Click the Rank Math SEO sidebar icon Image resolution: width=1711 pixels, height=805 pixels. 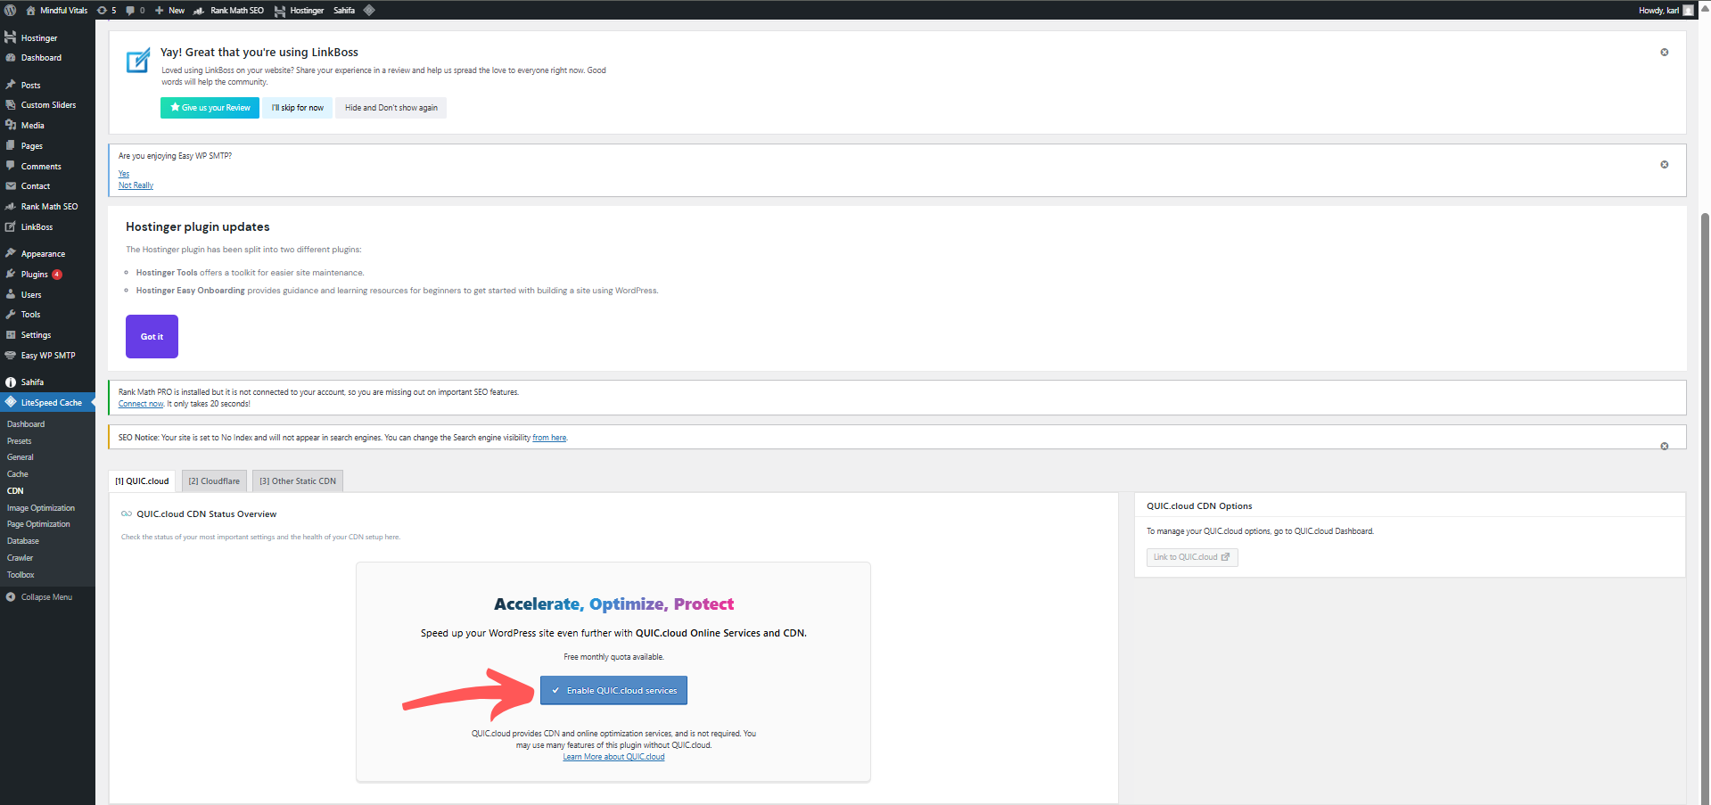(11, 206)
